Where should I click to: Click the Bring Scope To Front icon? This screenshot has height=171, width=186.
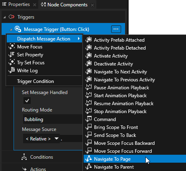coord(88,127)
